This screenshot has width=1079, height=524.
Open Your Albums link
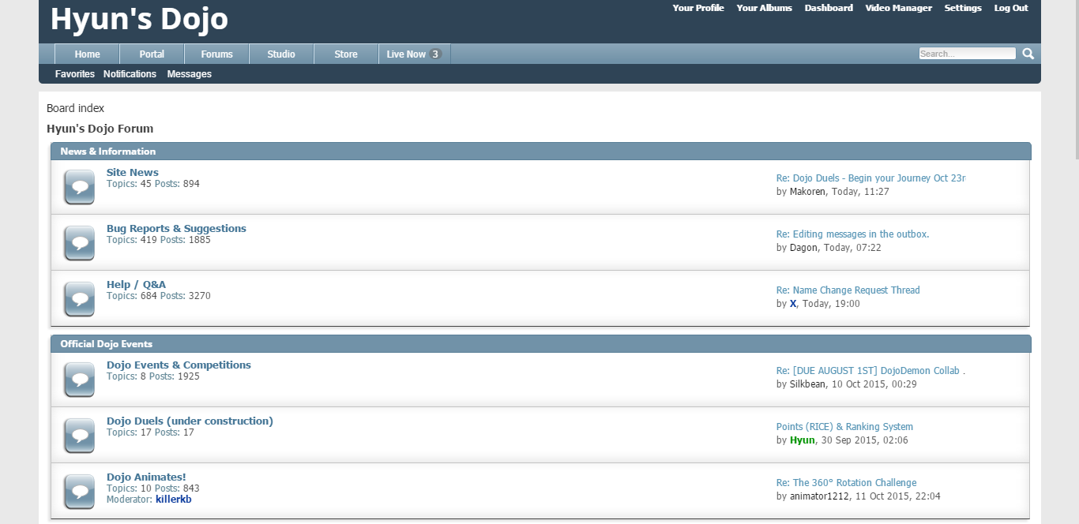(764, 8)
